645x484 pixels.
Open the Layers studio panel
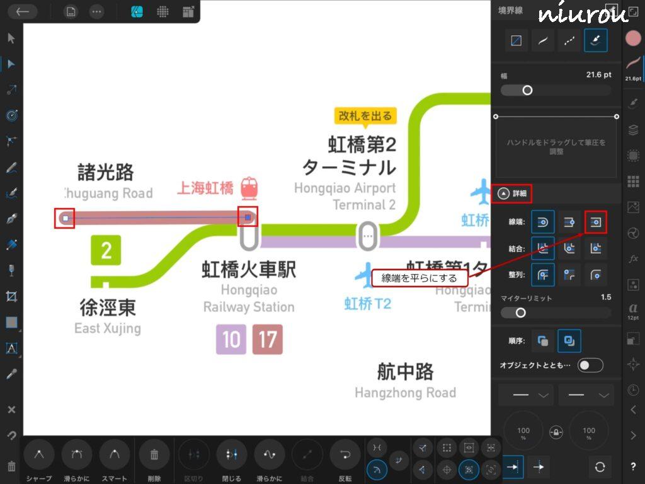(x=633, y=130)
